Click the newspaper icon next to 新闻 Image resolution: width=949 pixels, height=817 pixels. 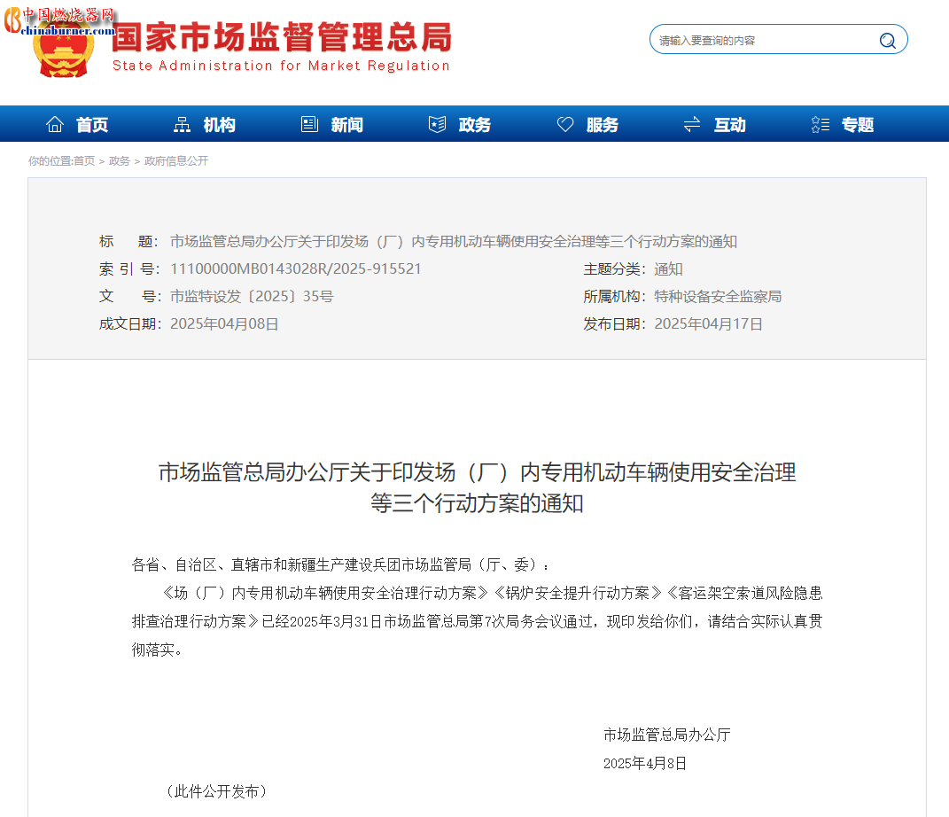pyautogui.click(x=308, y=124)
